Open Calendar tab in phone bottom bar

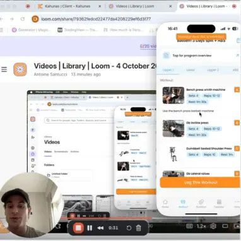pos(219,204)
